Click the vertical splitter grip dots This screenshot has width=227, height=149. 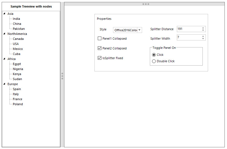pyautogui.click(x=62, y=76)
